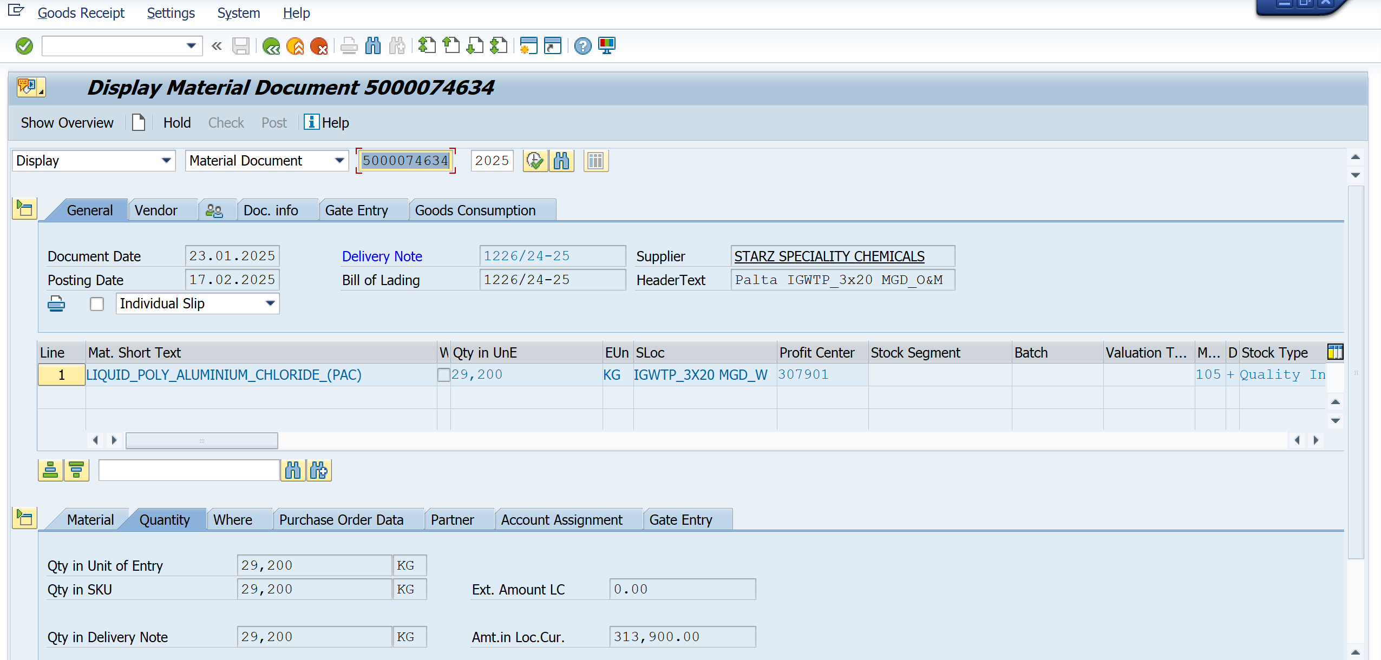This screenshot has height=660, width=1381.
Task: Click the red Cancel icon in toolbar
Action: coord(319,46)
